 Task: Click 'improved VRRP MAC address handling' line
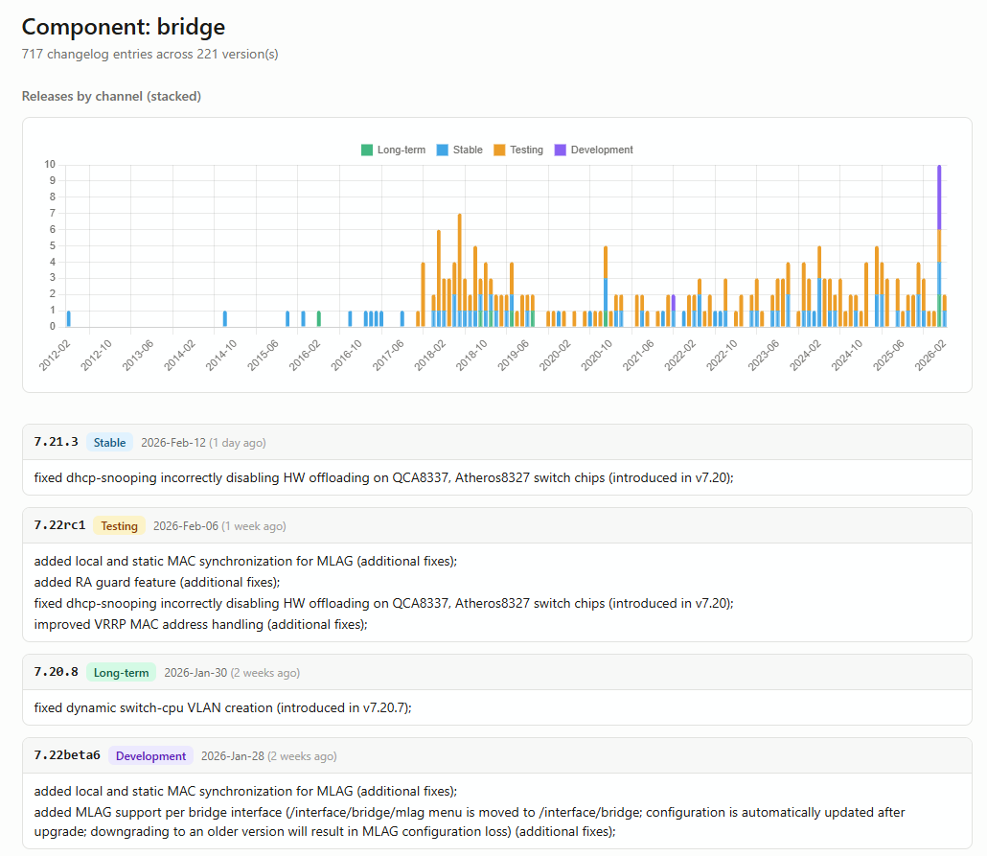tap(201, 624)
